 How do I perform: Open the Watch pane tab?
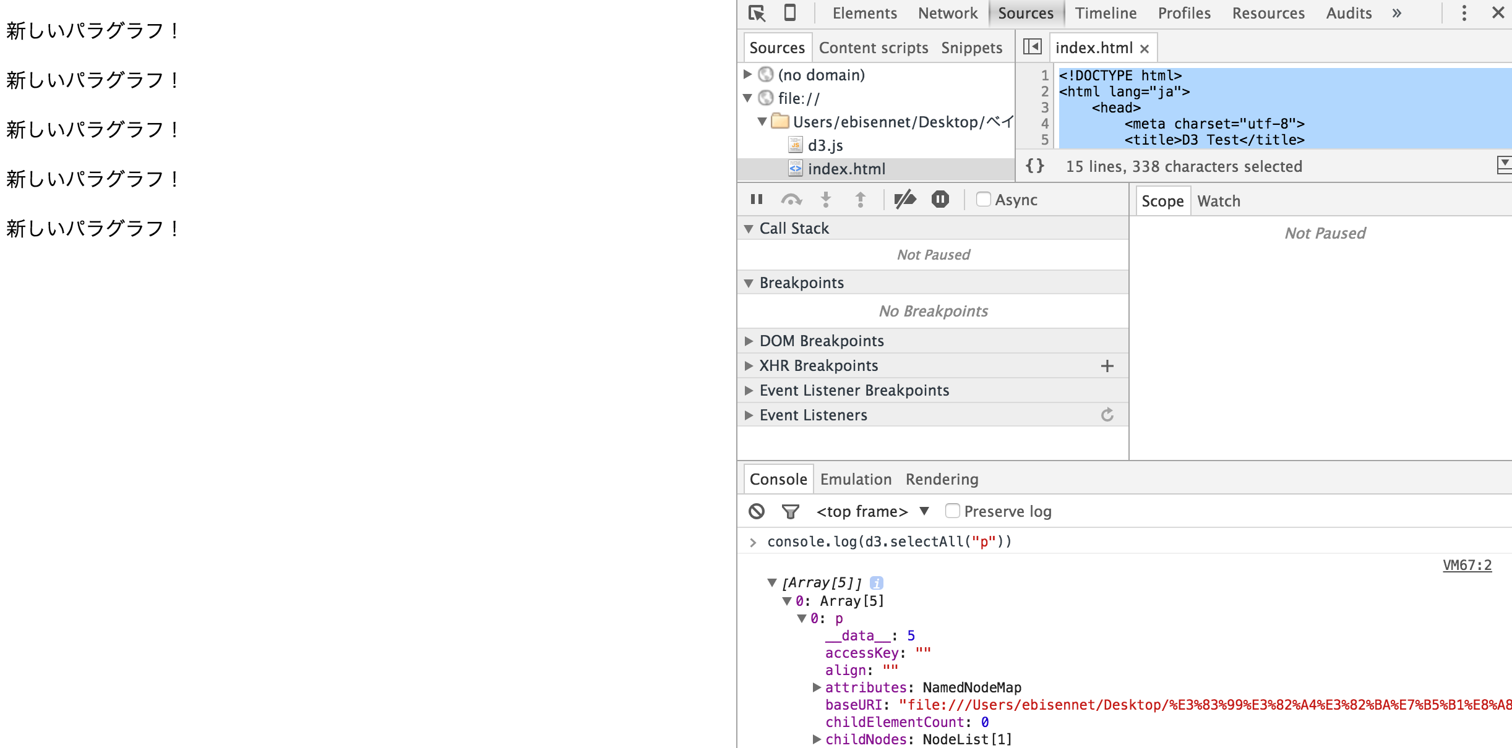point(1218,200)
